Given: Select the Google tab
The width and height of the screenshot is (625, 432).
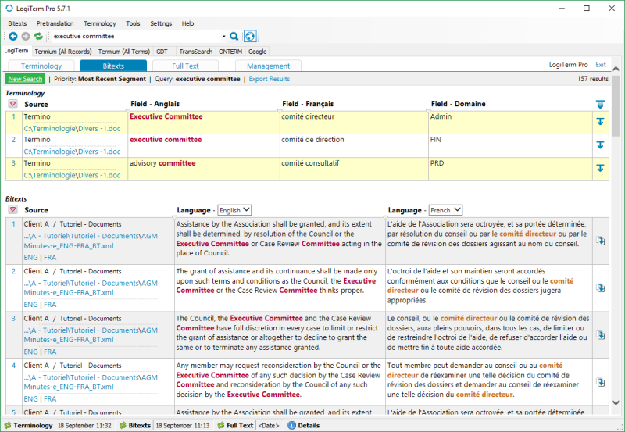Looking at the screenshot, I should [258, 52].
